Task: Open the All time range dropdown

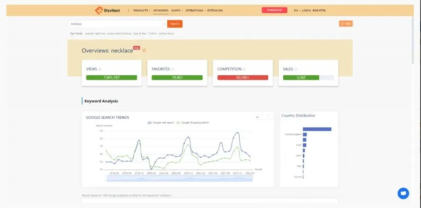Action: [x=262, y=117]
